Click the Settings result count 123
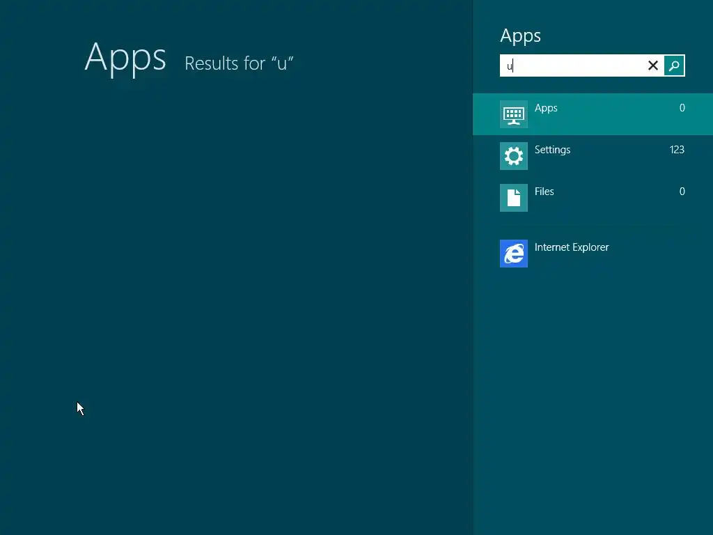This screenshot has height=535, width=713. (677, 150)
